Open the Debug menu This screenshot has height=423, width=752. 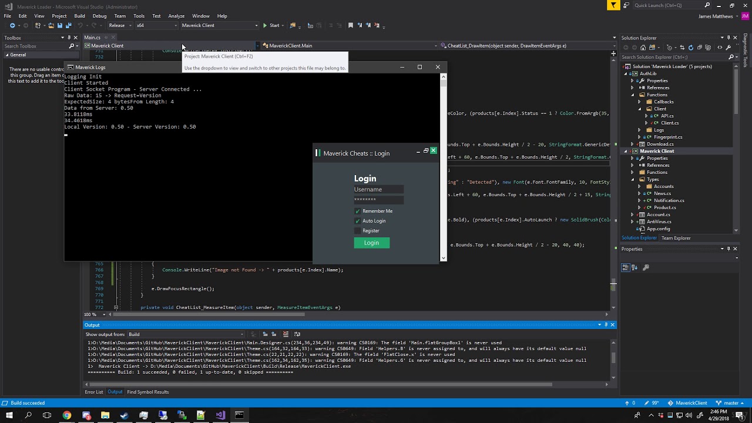99,16
